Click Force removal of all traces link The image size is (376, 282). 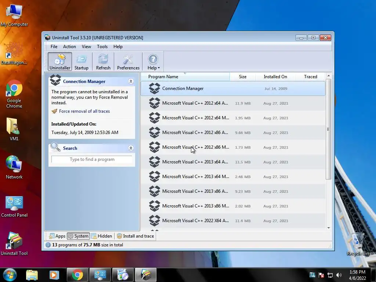pyautogui.click(x=84, y=111)
